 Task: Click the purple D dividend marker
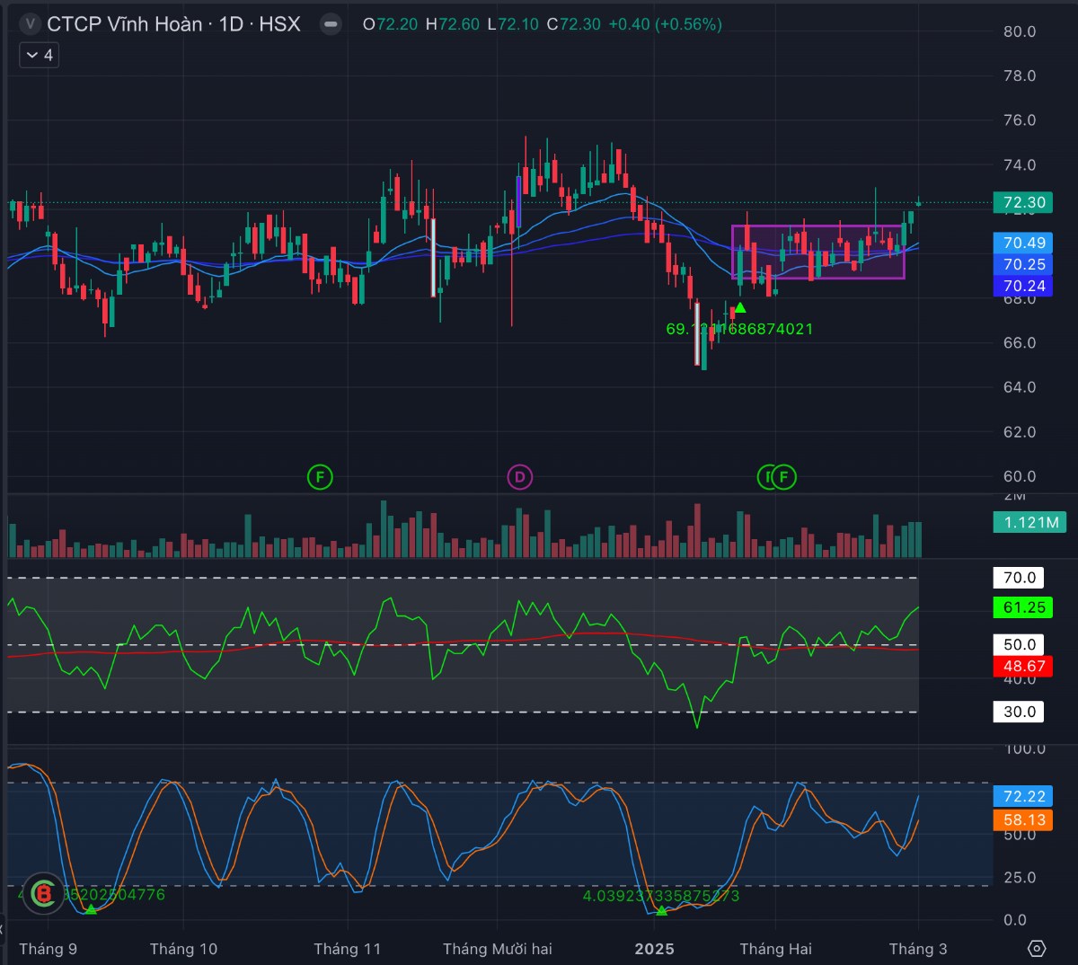(x=520, y=476)
